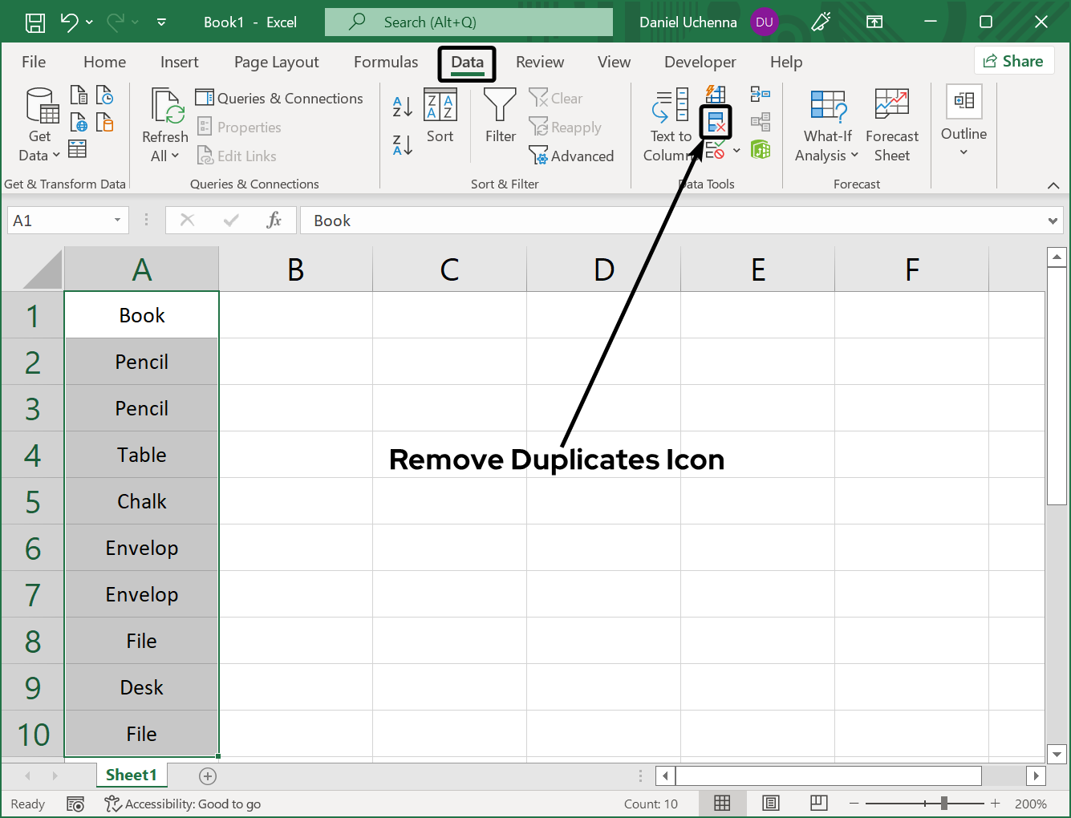The image size is (1071, 818).
Task: Click the Sheet1 tab
Action: (132, 775)
